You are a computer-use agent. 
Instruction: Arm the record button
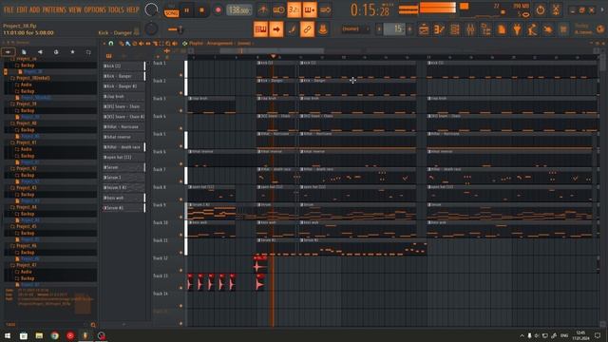click(x=218, y=10)
